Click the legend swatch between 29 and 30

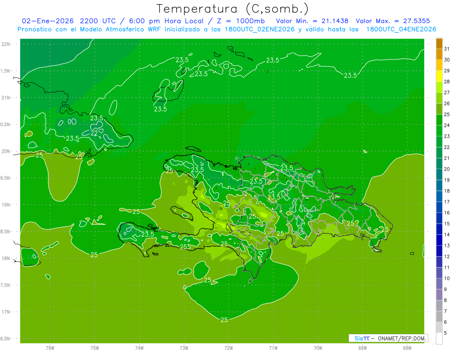tap(439, 65)
